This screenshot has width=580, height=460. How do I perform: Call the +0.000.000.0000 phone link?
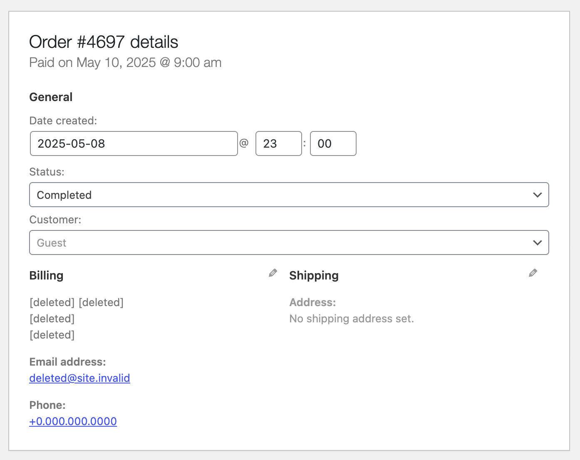73,421
